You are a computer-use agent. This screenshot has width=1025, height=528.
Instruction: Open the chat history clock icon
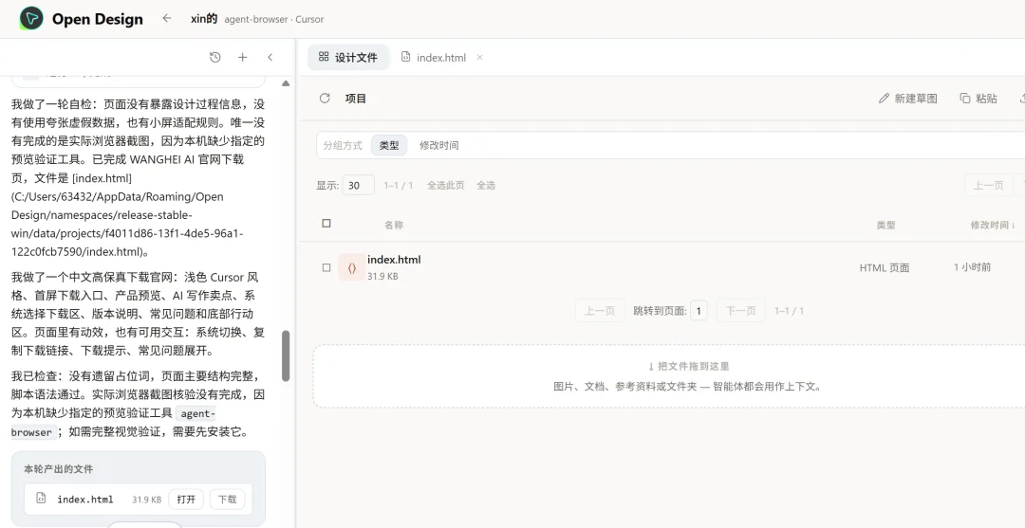click(215, 58)
